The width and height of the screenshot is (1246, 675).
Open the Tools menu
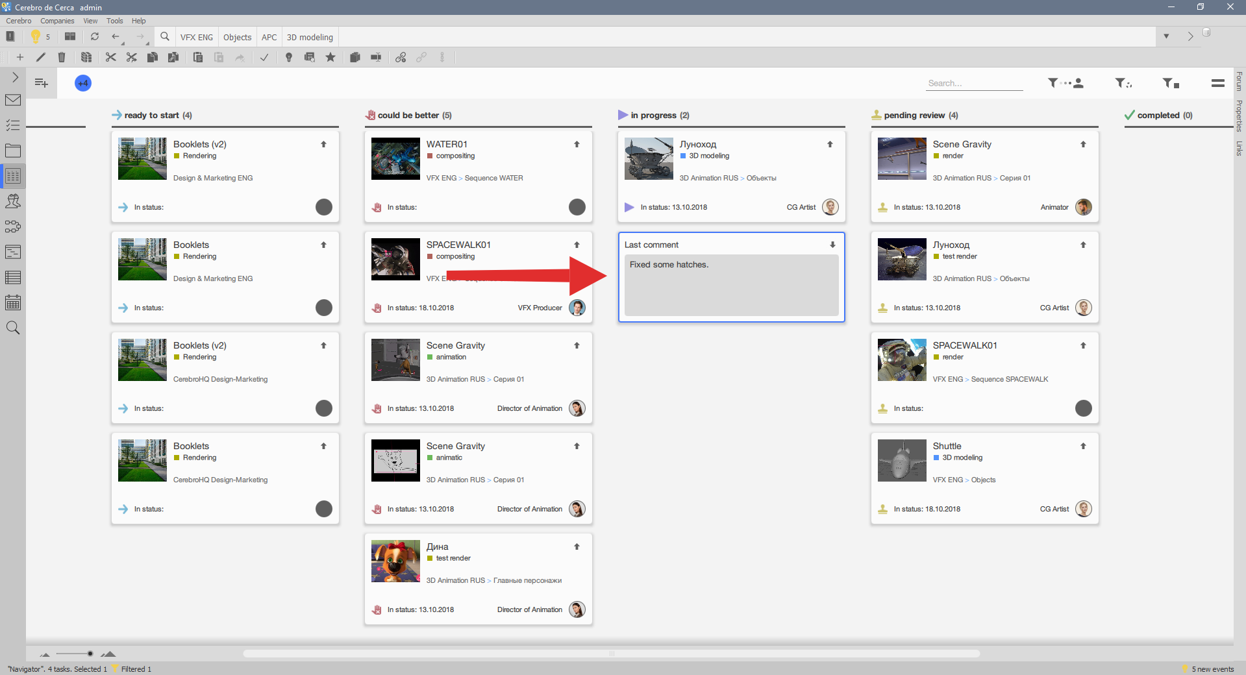(114, 21)
